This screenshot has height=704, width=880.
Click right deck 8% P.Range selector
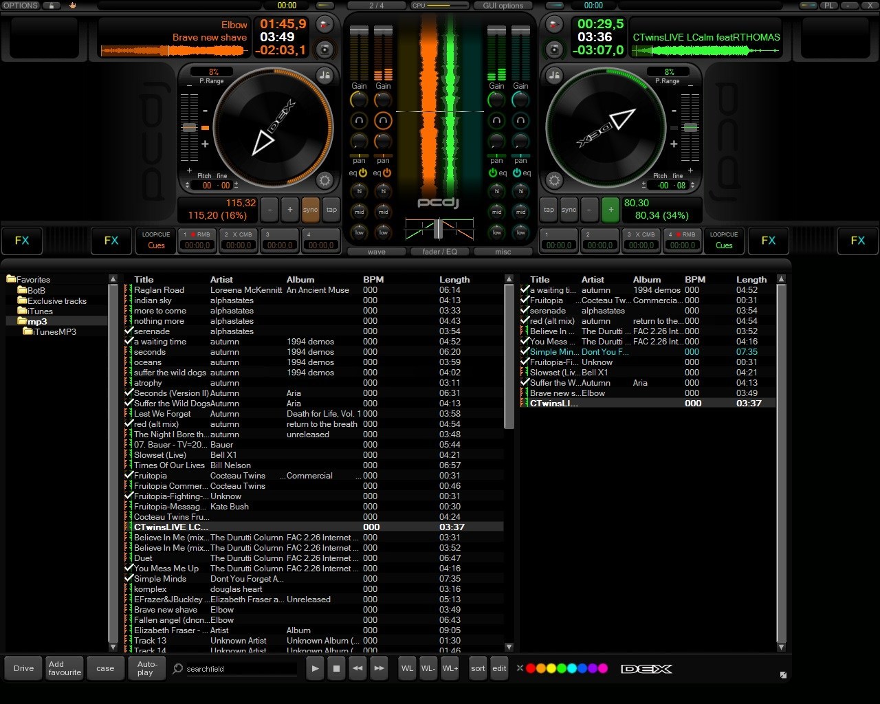tap(669, 71)
